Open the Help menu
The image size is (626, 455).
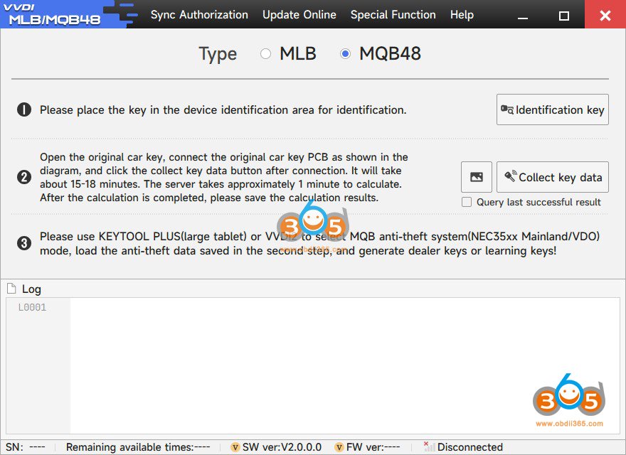pyautogui.click(x=462, y=15)
